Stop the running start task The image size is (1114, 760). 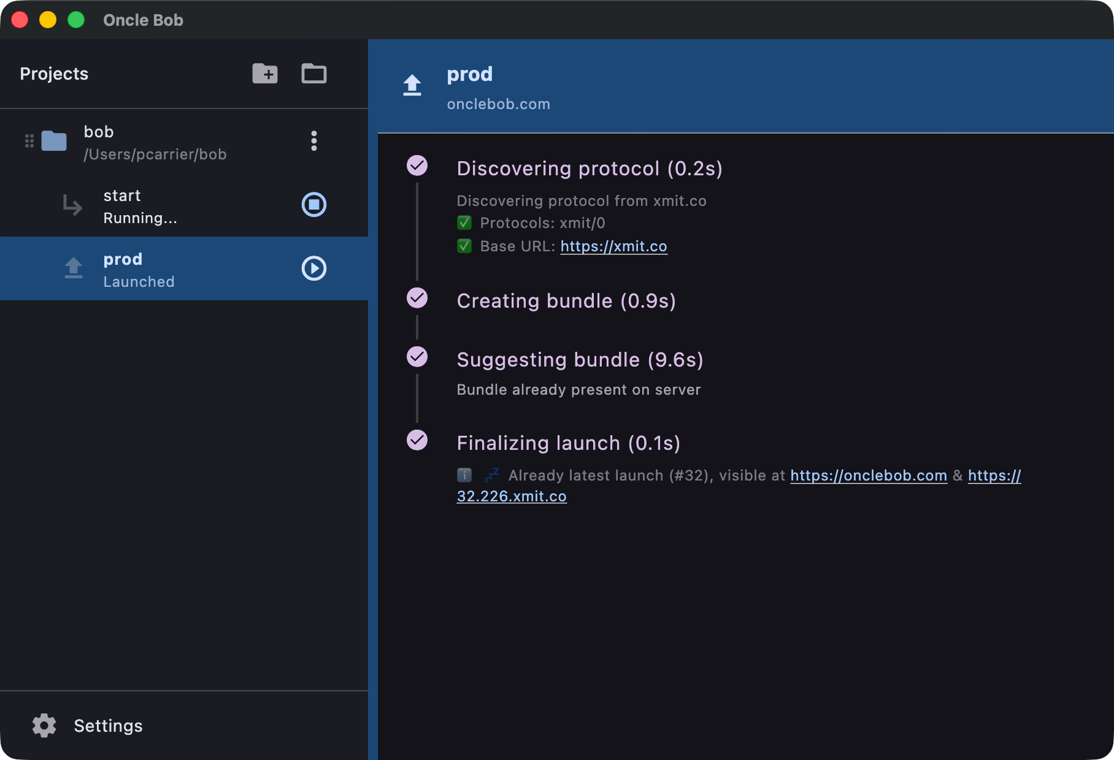(x=313, y=206)
